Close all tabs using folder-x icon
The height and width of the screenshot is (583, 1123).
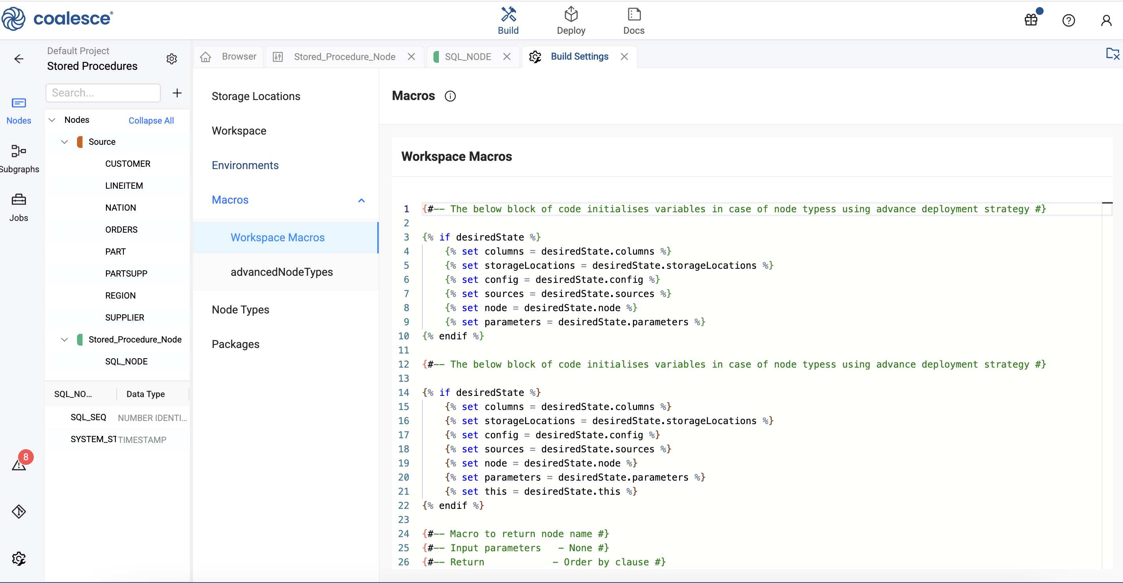1112,54
